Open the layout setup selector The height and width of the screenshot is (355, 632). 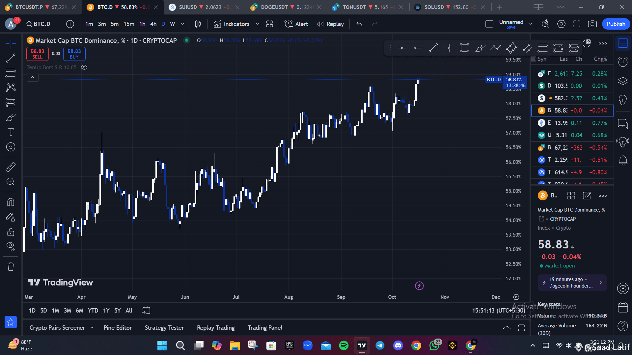coord(489,24)
